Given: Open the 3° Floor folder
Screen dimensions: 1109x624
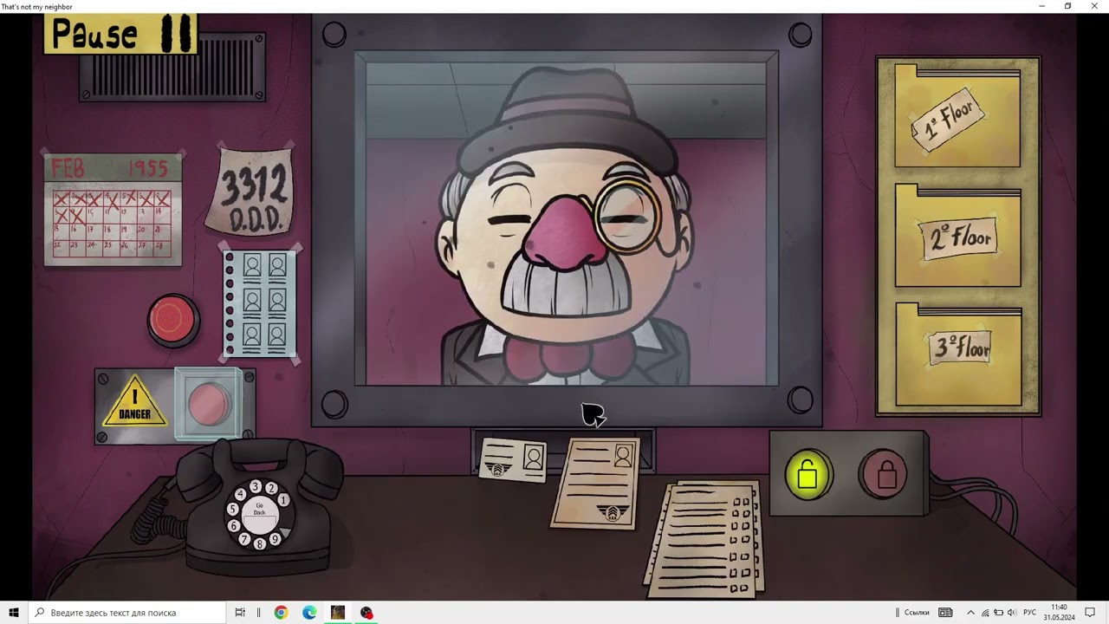Looking at the screenshot, I should pyautogui.click(x=957, y=354).
